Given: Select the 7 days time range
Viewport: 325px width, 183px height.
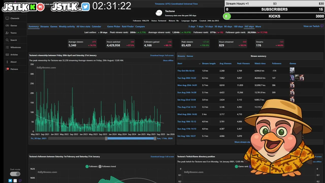Looking at the screenshot, I should click(200, 26).
